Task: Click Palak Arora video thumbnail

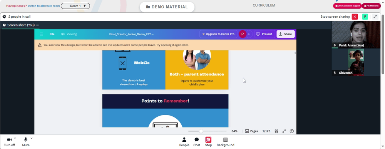Action: [x=356, y=35]
